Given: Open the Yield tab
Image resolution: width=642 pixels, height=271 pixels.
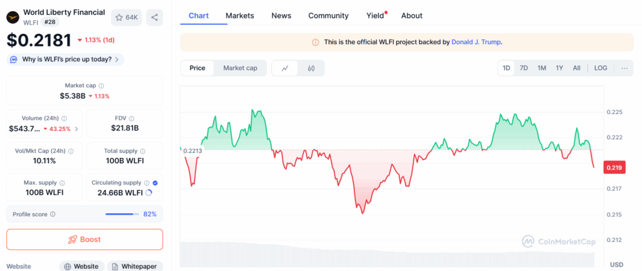Looking at the screenshot, I should (376, 16).
